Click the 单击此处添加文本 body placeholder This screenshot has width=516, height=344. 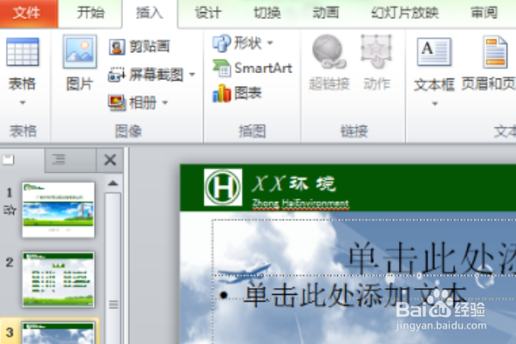point(355,295)
